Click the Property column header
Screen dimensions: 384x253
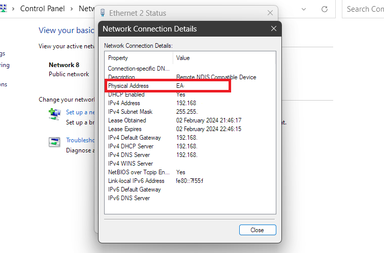pos(118,58)
